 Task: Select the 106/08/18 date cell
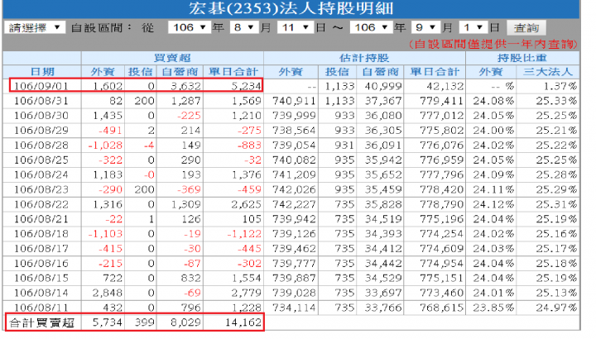[41, 234]
